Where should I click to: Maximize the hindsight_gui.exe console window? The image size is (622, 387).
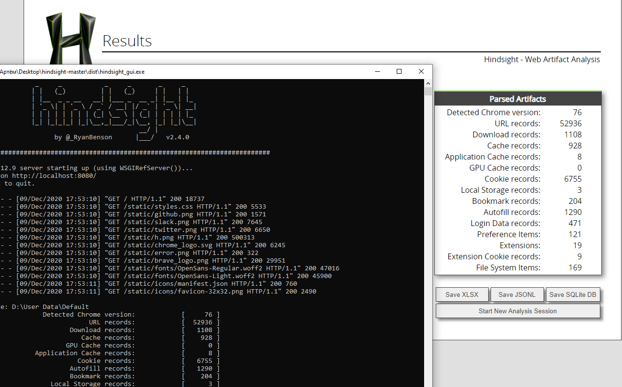399,71
